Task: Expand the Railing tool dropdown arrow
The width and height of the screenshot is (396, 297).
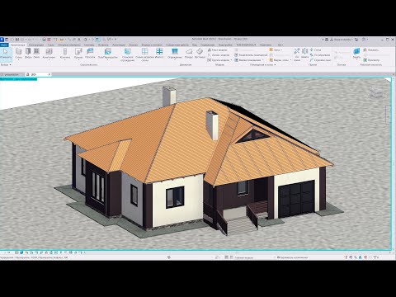Action: pos(175,59)
